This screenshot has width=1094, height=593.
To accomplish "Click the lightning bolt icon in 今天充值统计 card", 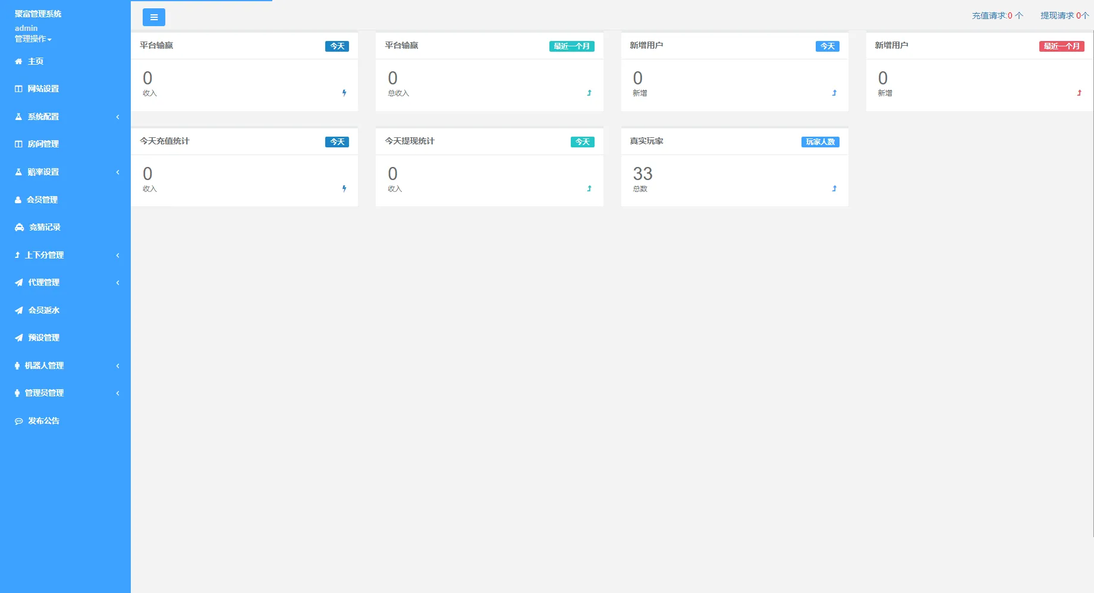I will 344,188.
